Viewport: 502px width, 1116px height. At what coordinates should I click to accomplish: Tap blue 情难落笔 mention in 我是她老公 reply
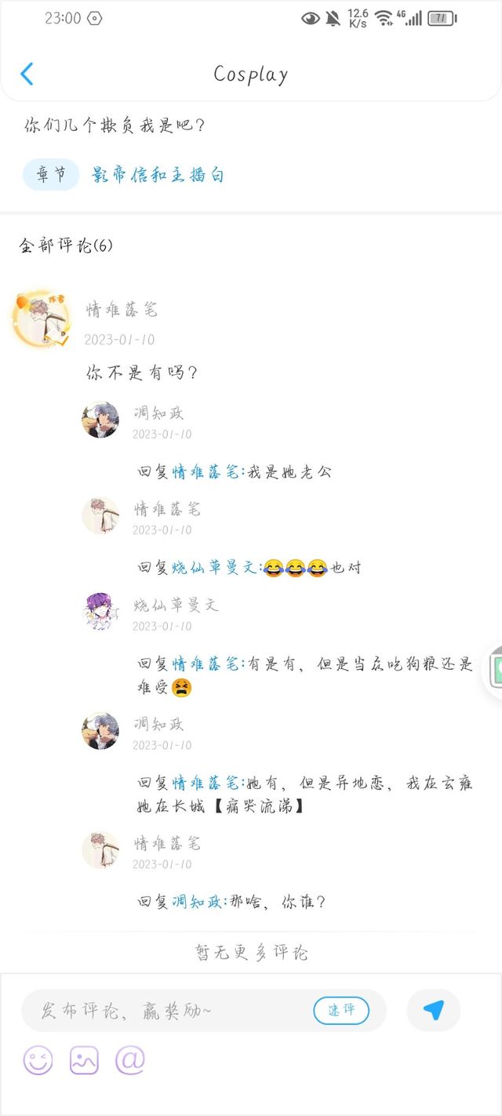click(206, 472)
